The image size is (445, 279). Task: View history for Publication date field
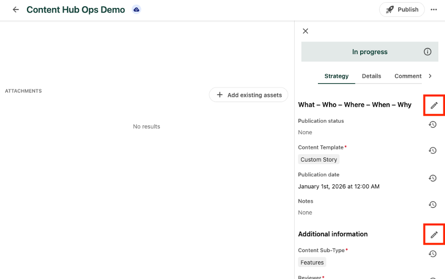click(x=432, y=178)
